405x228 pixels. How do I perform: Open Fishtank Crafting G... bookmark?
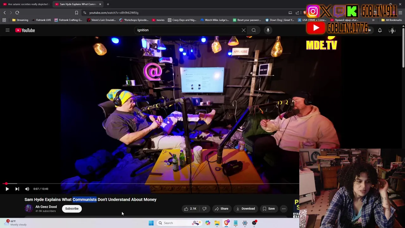[68, 20]
